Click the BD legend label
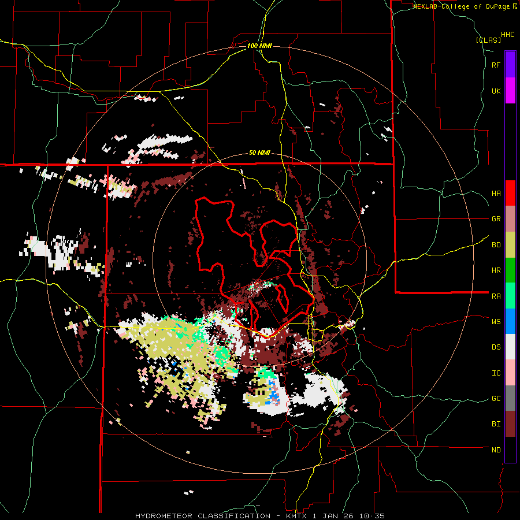Image resolution: width=520 pixels, height=520 pixels. tap(496, 245)
